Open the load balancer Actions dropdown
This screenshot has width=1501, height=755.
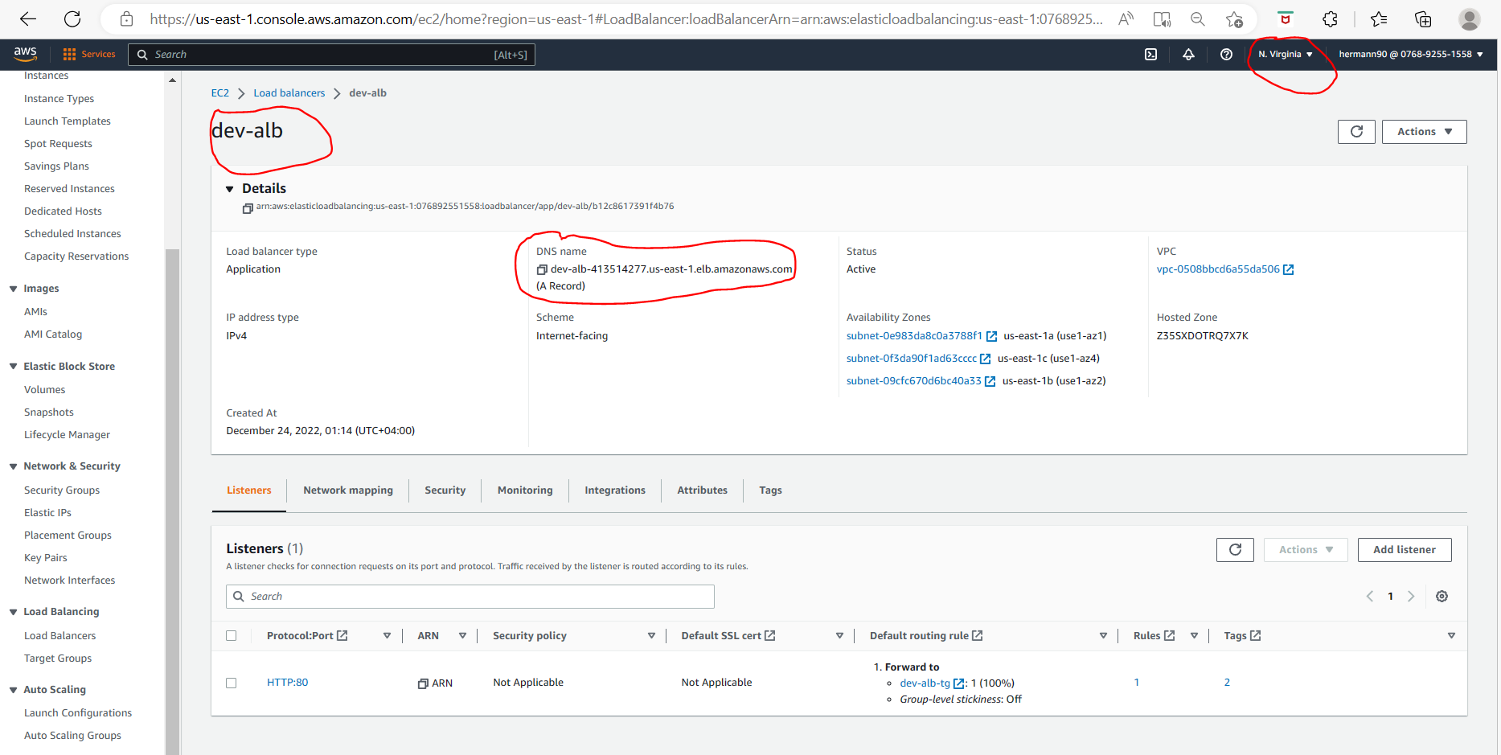(1424, 132)
